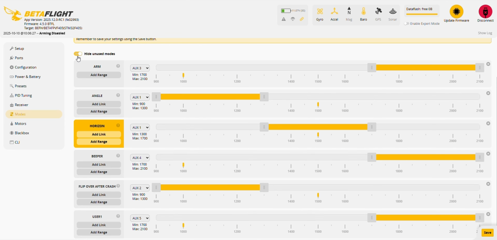497x240 pixels.
Task: Click Show Log link
Action: (x=484, y=33)
